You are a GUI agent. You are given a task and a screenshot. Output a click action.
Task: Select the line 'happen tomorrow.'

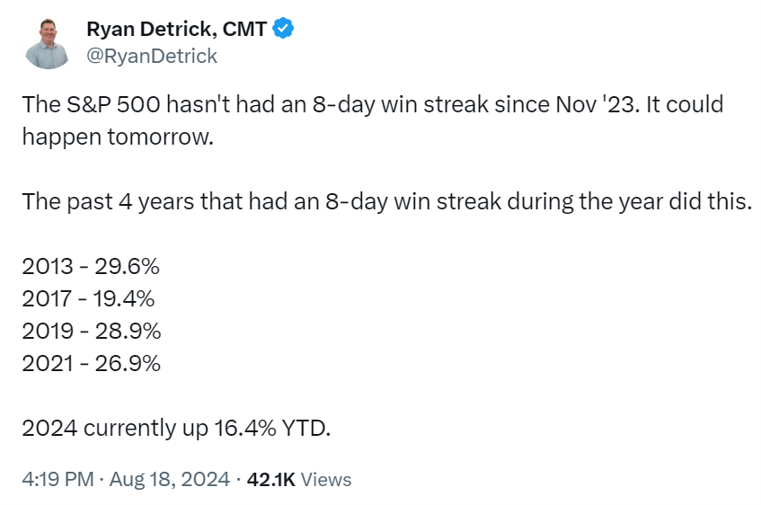click(118, 137)
